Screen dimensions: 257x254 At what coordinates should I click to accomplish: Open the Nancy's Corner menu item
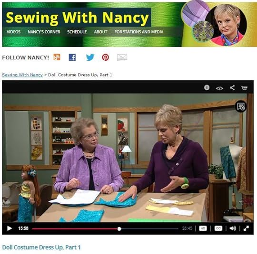pyautogui.click(x=44, y=32)
